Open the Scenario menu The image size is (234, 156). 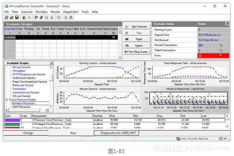27,12
